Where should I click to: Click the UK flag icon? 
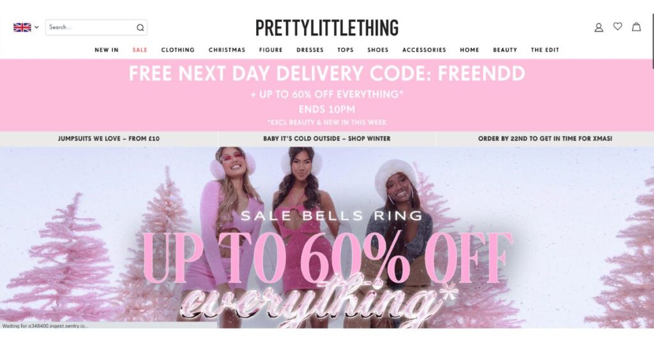coord(22,27)
